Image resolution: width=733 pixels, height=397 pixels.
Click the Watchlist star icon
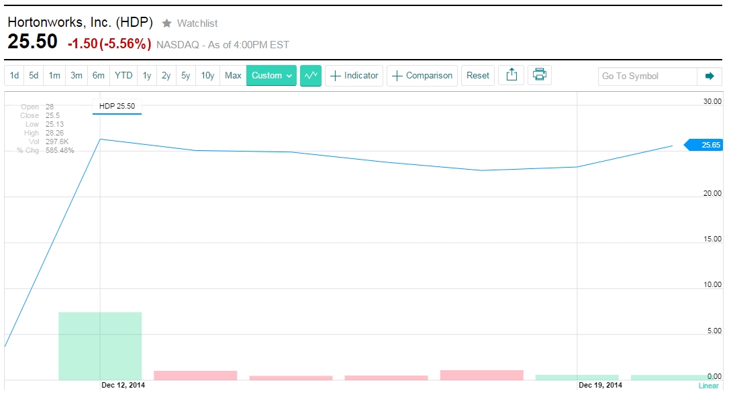166,23
